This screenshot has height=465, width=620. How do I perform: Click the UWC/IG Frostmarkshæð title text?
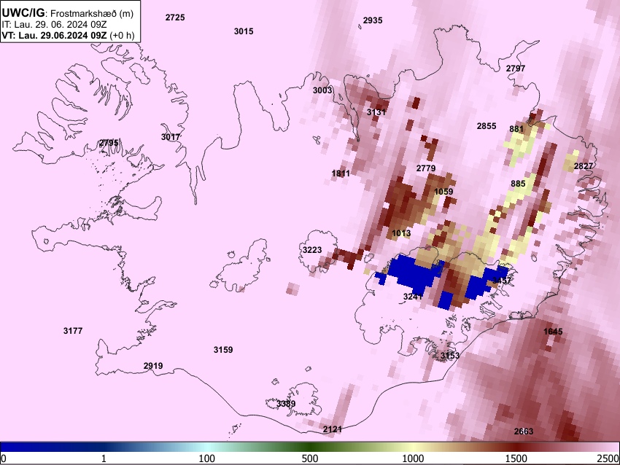coord(68,13)
